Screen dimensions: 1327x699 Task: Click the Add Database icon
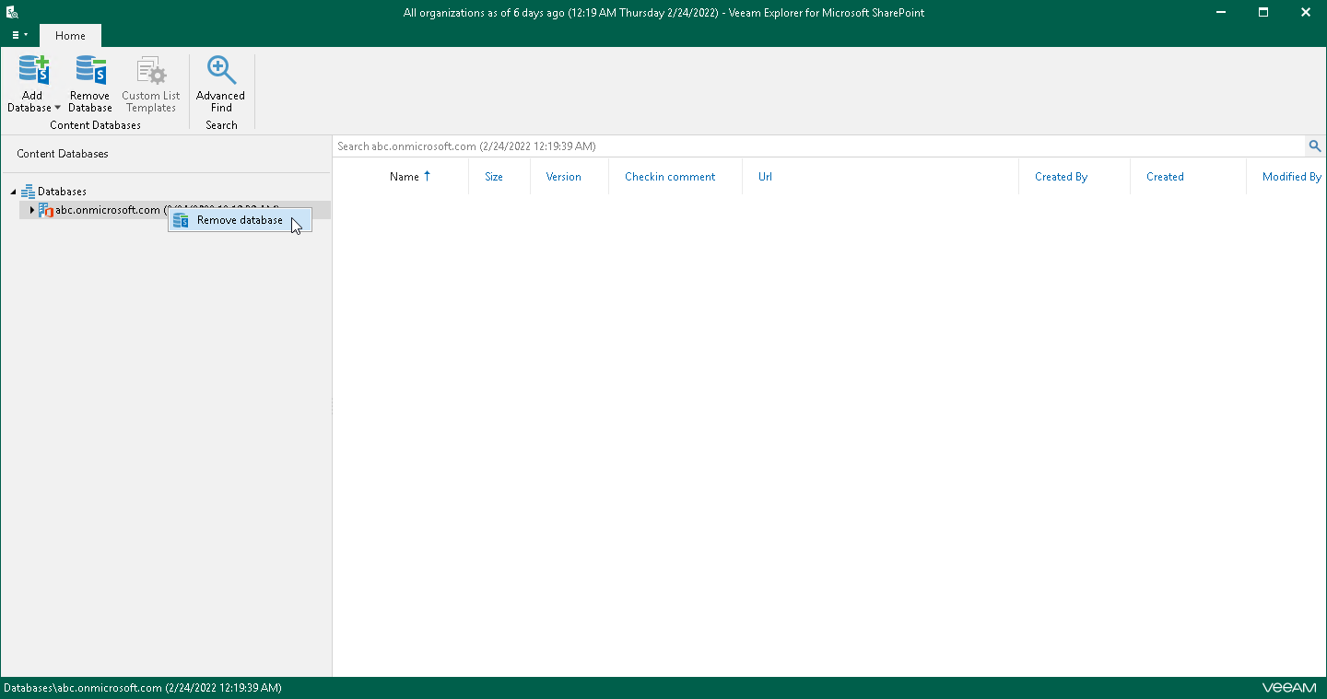[33, 71]
